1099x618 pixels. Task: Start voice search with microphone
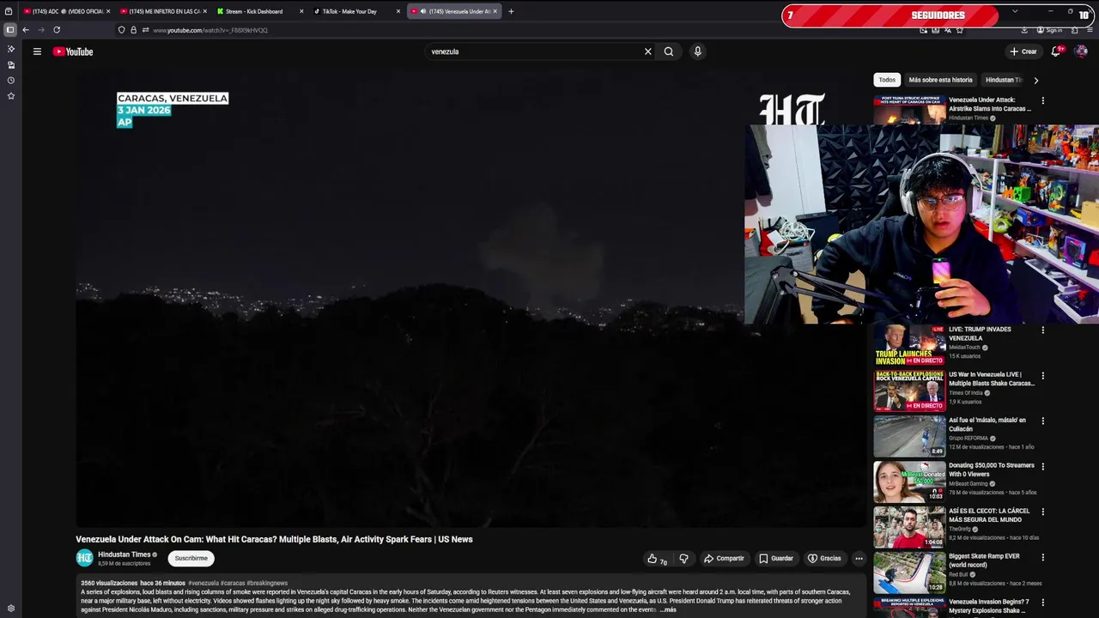click(697, 51)
